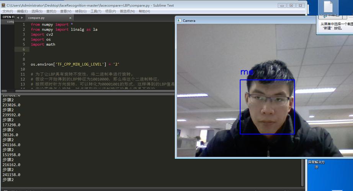This screenshot has width=353, height=191.
Task: Click the Camera window title bar
Action: [245, 21]
